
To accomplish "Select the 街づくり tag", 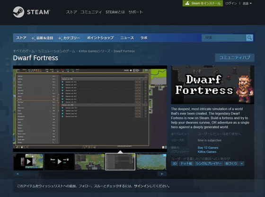I will 231,163.
